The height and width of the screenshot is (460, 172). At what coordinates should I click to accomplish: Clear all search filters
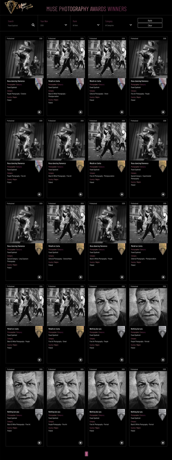click(x=150, y=26)
